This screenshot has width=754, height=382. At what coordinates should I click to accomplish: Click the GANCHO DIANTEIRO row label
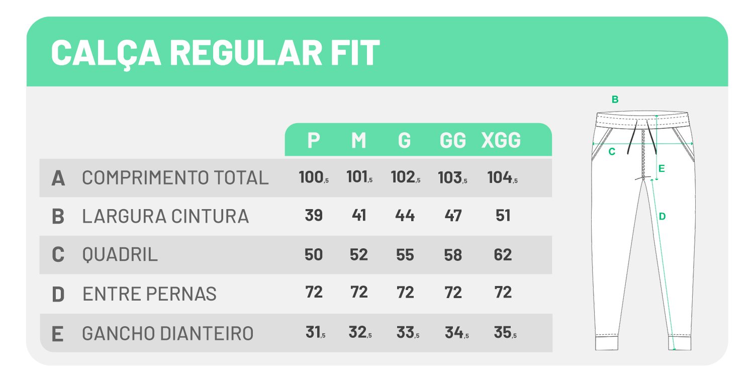click(167, 333)
